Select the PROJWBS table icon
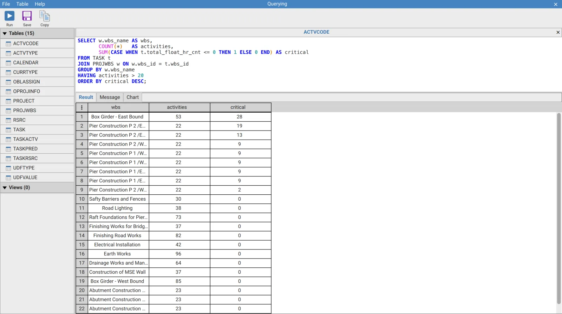562x314 pixels. (8, 111)
